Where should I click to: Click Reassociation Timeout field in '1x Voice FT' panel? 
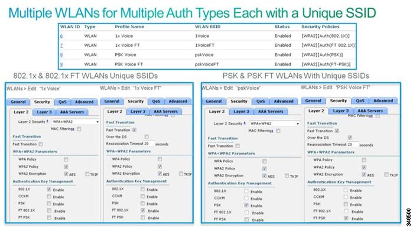click(149, 144)
